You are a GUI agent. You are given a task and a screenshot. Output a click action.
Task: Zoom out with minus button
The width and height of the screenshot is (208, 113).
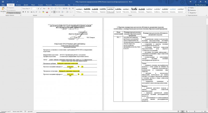coord(190,111)
